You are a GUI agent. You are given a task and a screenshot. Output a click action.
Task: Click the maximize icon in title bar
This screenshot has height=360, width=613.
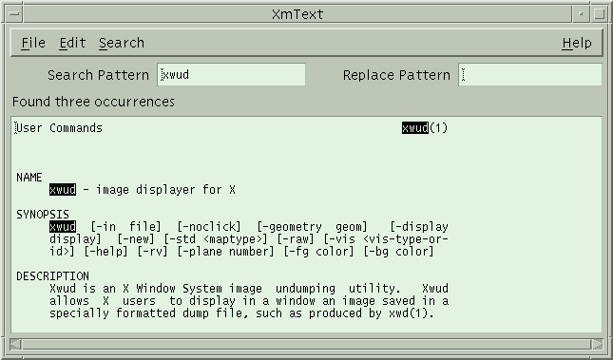599,14
